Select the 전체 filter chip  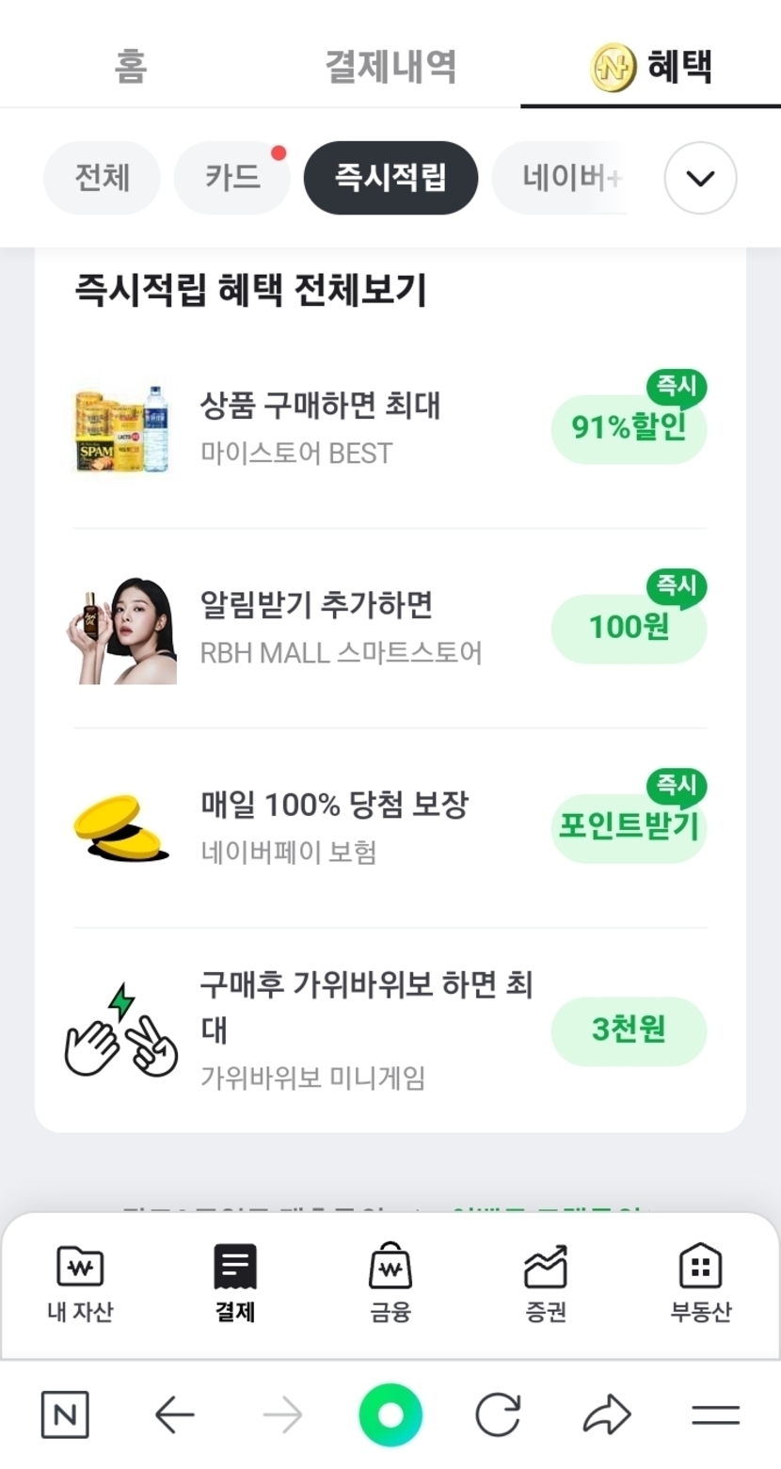click(102, 178)
